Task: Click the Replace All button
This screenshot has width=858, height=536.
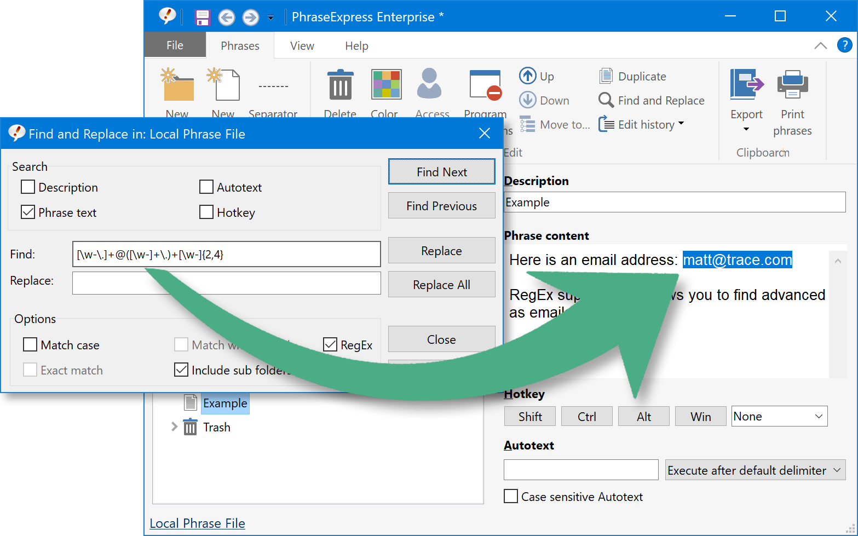Action: pos(442,285)
